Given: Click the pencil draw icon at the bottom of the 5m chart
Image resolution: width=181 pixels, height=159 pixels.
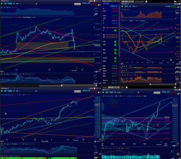Looking at the screenshot, I should click(100, 70).
